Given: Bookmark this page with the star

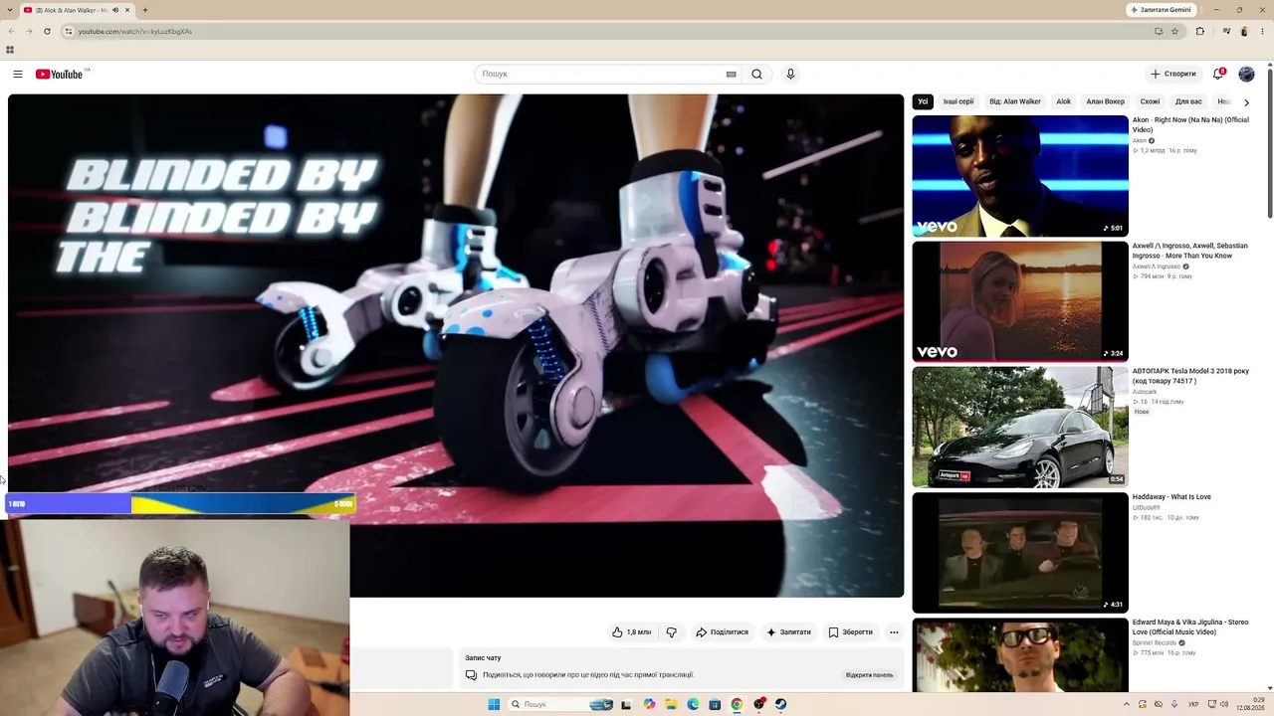Looking at the screenshot, I should click(x=1174, y=31).
